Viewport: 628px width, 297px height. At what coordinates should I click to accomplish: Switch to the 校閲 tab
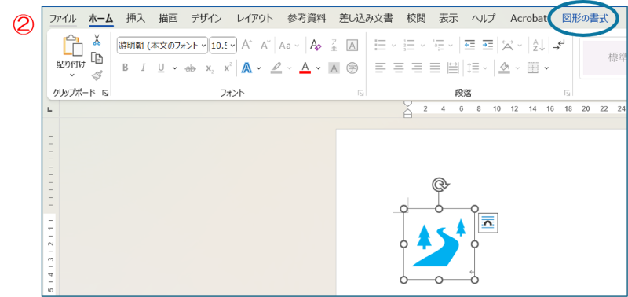[x=416, y=18]
